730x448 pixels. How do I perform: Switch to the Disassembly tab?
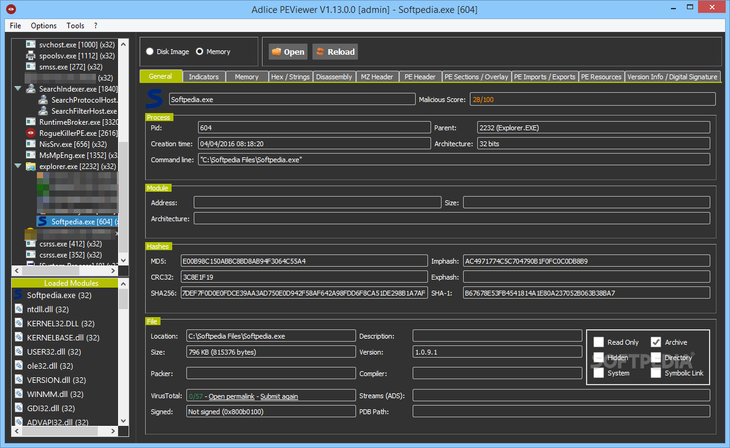pos(335,77)
